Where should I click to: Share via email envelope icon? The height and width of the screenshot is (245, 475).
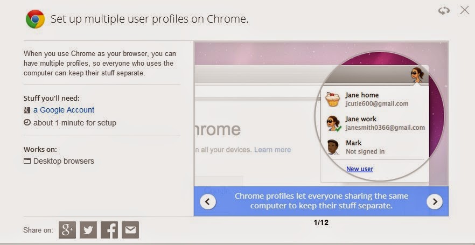pos(130,230)
